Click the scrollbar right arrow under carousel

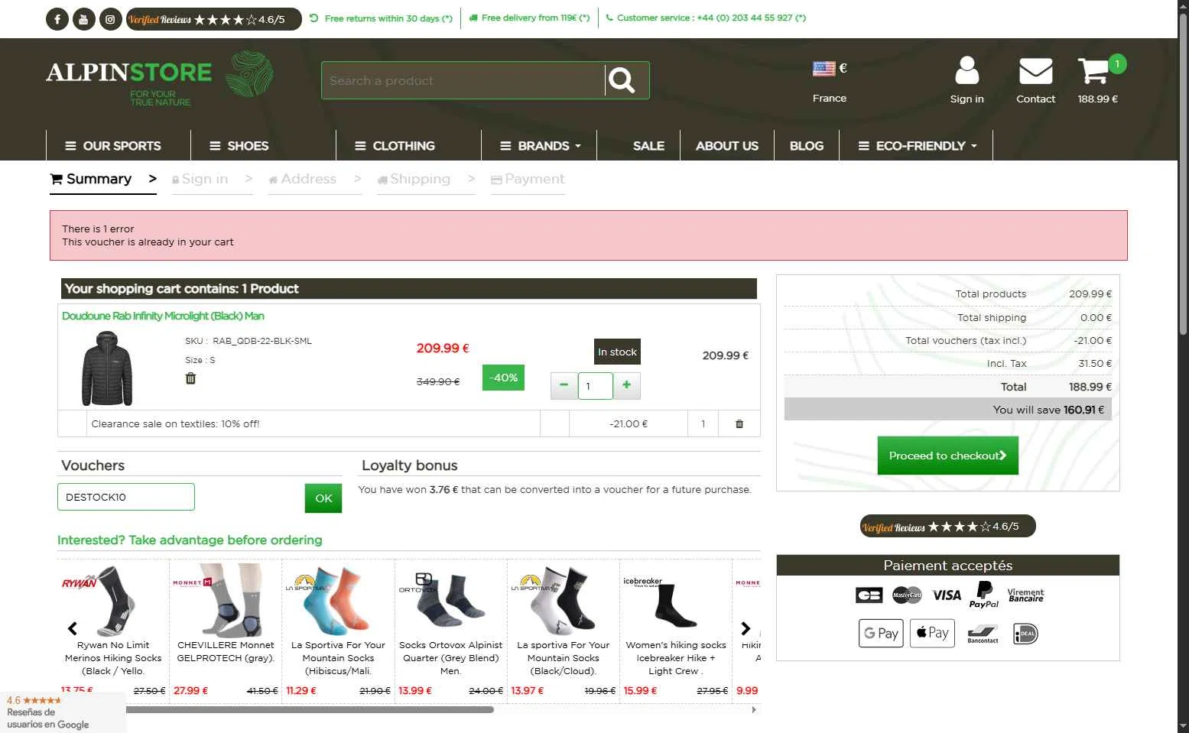(755, 709)
